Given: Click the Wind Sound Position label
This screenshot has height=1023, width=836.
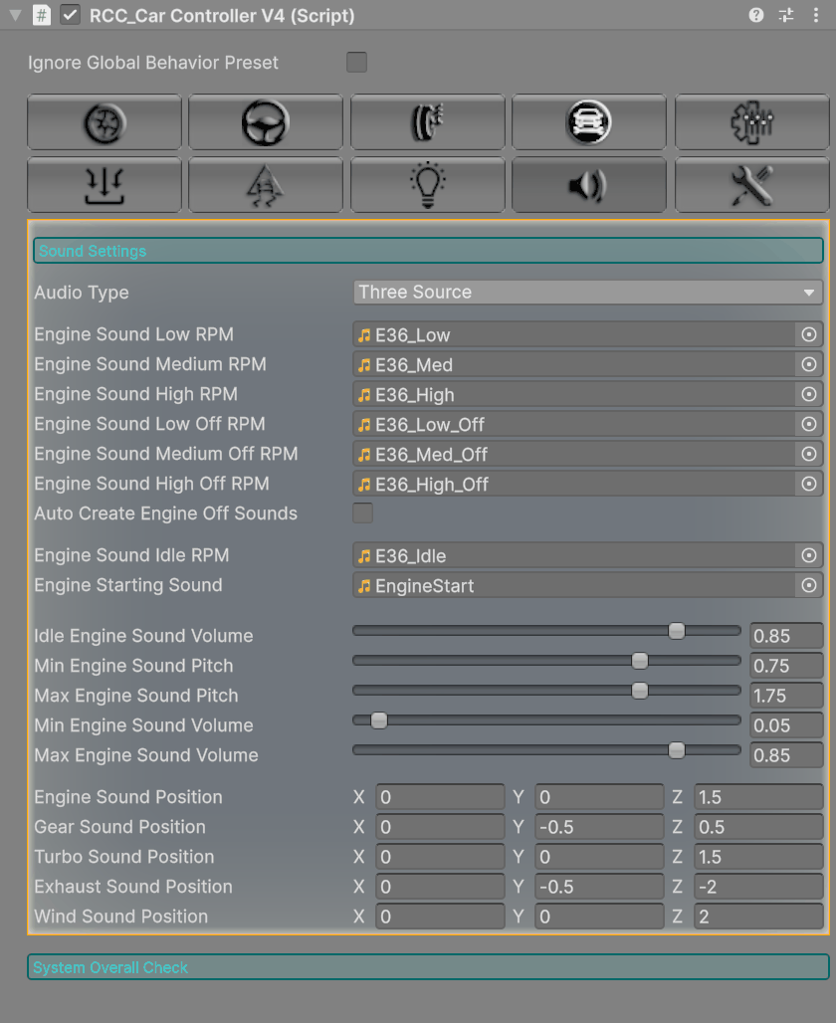Looking at the screenshot, I should [x=121, y=917].
